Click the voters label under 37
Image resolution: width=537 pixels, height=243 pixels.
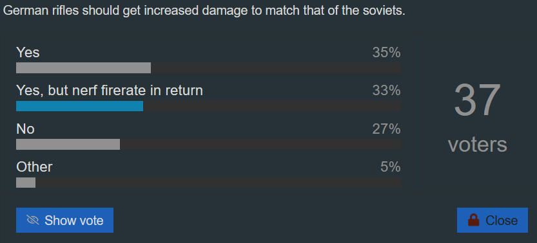click(478, 145)
